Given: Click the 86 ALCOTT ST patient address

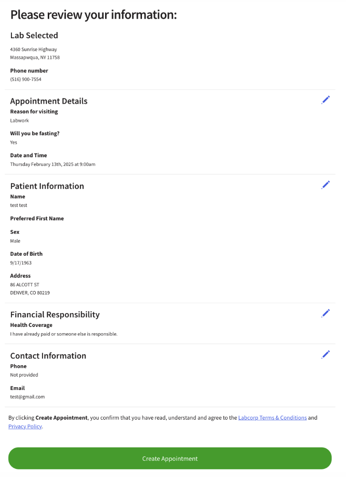Looking at the screenshot, I should [x=25, y=284].
